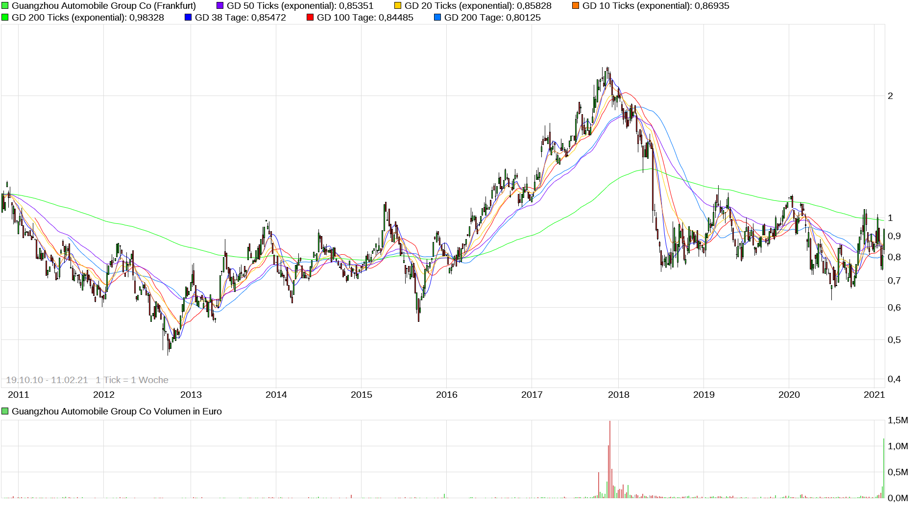Click the tallest red volume bar near 2018

pos(609,456)
